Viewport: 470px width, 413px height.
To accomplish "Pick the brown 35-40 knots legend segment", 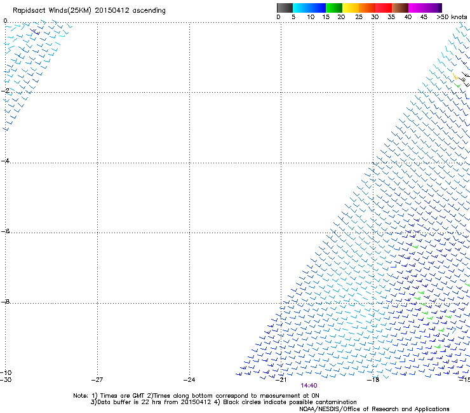I will [400, 8].
